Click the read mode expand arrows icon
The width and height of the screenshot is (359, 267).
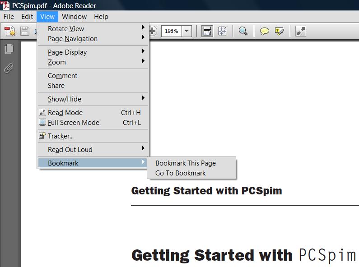(x=301, y=31)
